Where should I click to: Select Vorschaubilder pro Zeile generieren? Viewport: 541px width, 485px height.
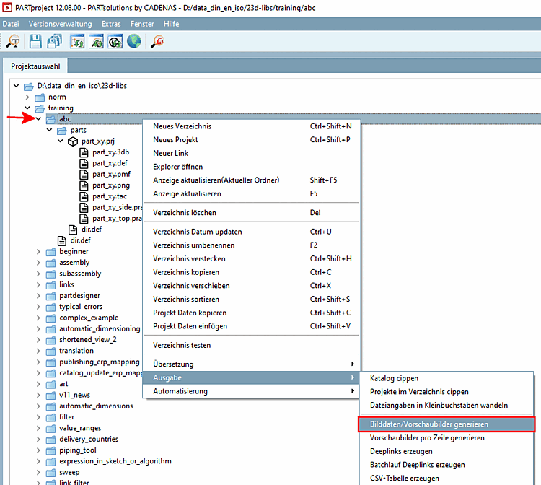coord(447,437)
